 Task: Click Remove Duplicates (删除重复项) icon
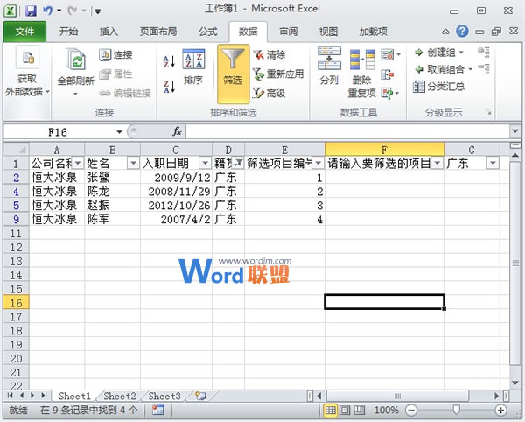(x=361, y=70)
